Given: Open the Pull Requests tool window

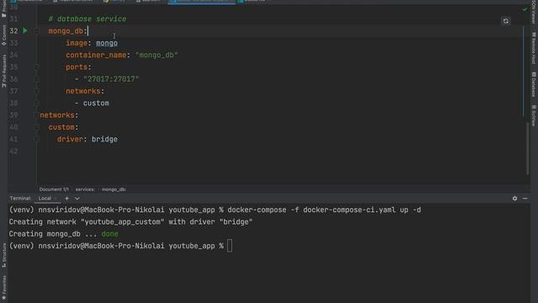Looking at the screenshot, I should pyautogui.click(x=3, y=71).
